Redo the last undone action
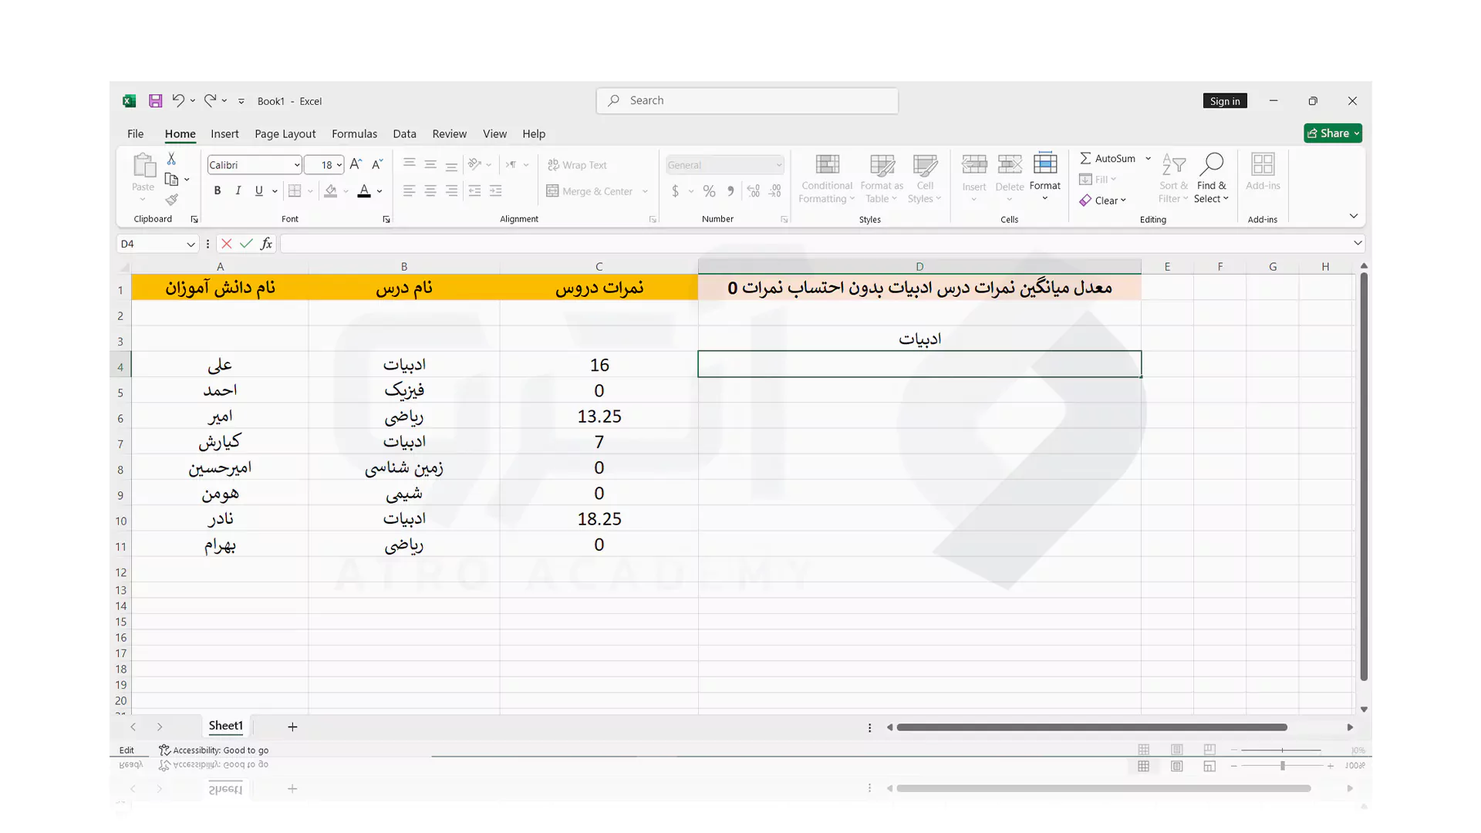This screenshot has width=1481, height=833. tap(210, 100)
